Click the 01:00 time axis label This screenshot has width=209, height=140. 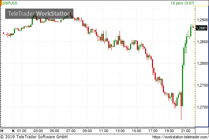tap(22, 131)
